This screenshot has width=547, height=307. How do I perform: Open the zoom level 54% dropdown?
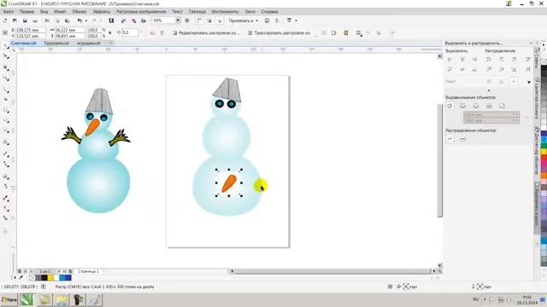(x=178, y=20)
